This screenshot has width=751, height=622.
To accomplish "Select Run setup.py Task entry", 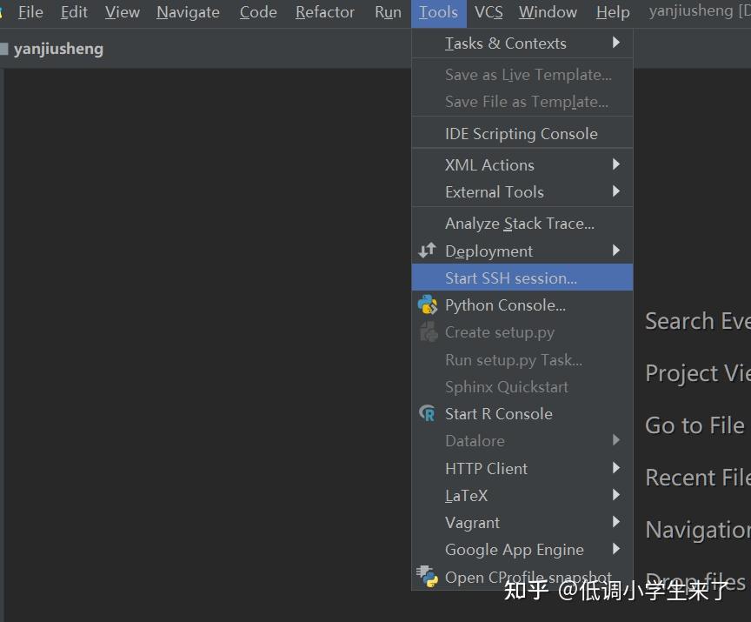I will [x=522, y=359].
